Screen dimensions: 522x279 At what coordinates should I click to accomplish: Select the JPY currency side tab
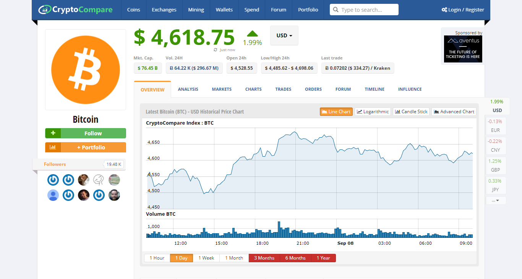[495, 185]
